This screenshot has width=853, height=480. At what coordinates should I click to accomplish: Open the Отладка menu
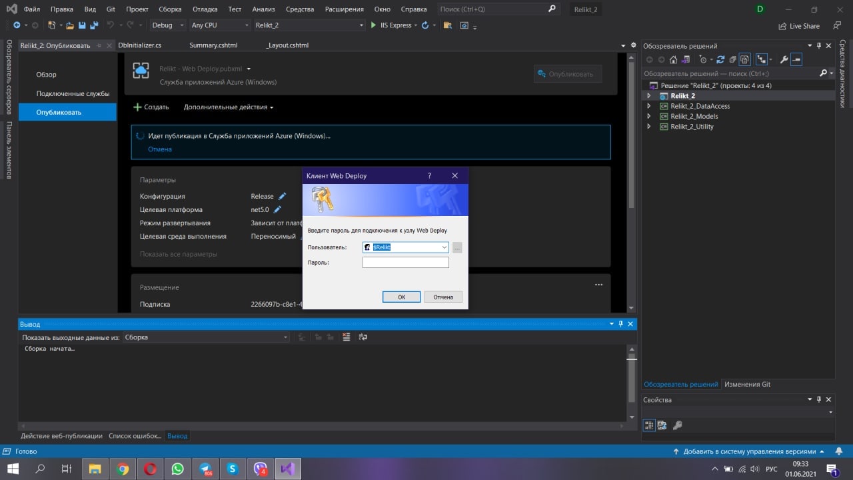pyautogui.click(x=205, y=9)
